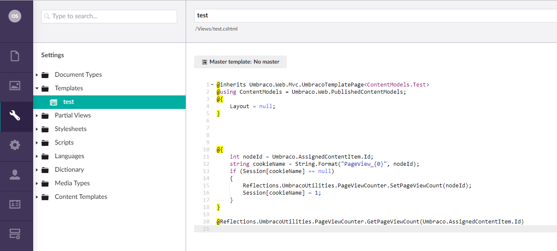The height and width of the screenshot is (251, 557).
Task: Click the Dictionary folder icon
Action: tap(45, 170)
